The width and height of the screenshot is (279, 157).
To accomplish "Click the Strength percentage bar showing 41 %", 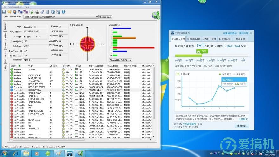I will [x=41, y=37].
